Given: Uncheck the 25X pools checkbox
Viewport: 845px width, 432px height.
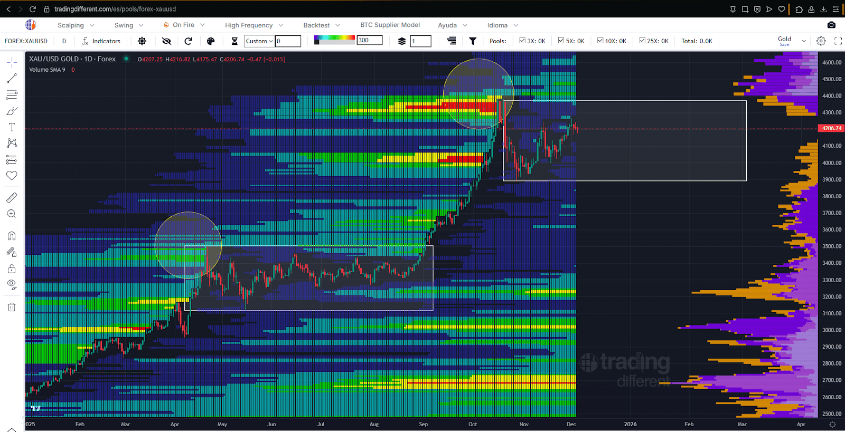Looking at the screenshot, I should click(642, 41).
